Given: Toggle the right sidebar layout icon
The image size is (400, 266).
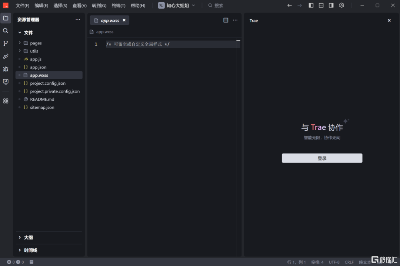Looking at the screenshot, I should coord(331,5).
